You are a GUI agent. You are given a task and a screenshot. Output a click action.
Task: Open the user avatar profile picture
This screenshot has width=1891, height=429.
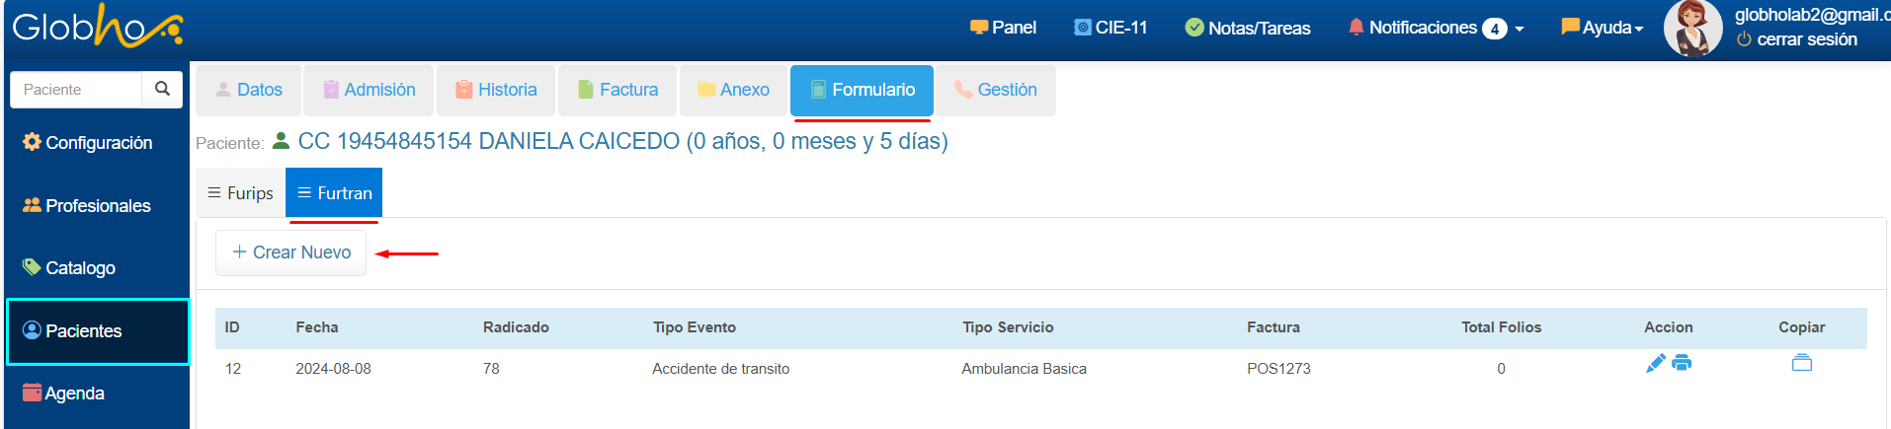[x=1692, y=29]
